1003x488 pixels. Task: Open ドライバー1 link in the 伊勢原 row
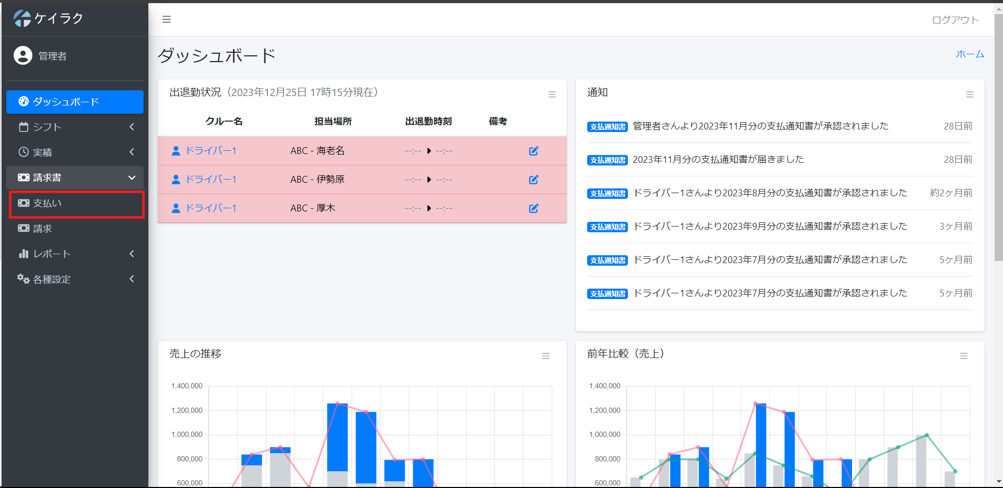pyautogui.click(x=211, y=180)
